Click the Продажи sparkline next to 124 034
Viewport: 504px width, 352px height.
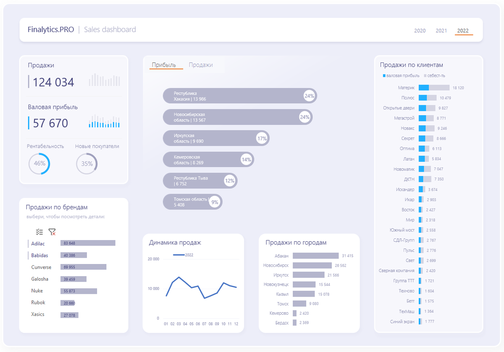coord(104,80)
